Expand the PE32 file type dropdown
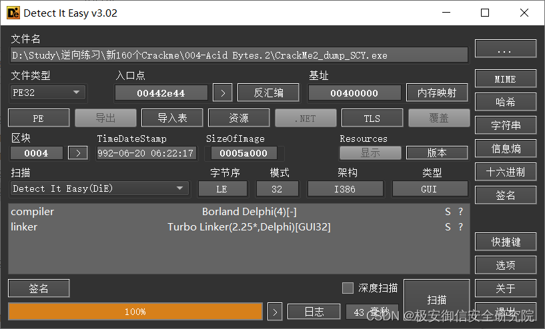This screenshot has height=329, width=545. [48, 93]
